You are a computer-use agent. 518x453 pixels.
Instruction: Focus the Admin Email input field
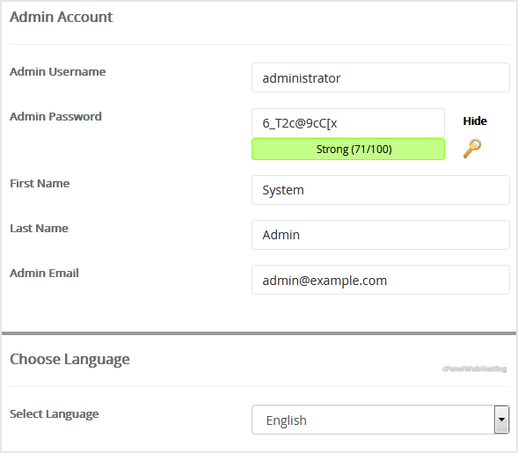coord(381,280)
